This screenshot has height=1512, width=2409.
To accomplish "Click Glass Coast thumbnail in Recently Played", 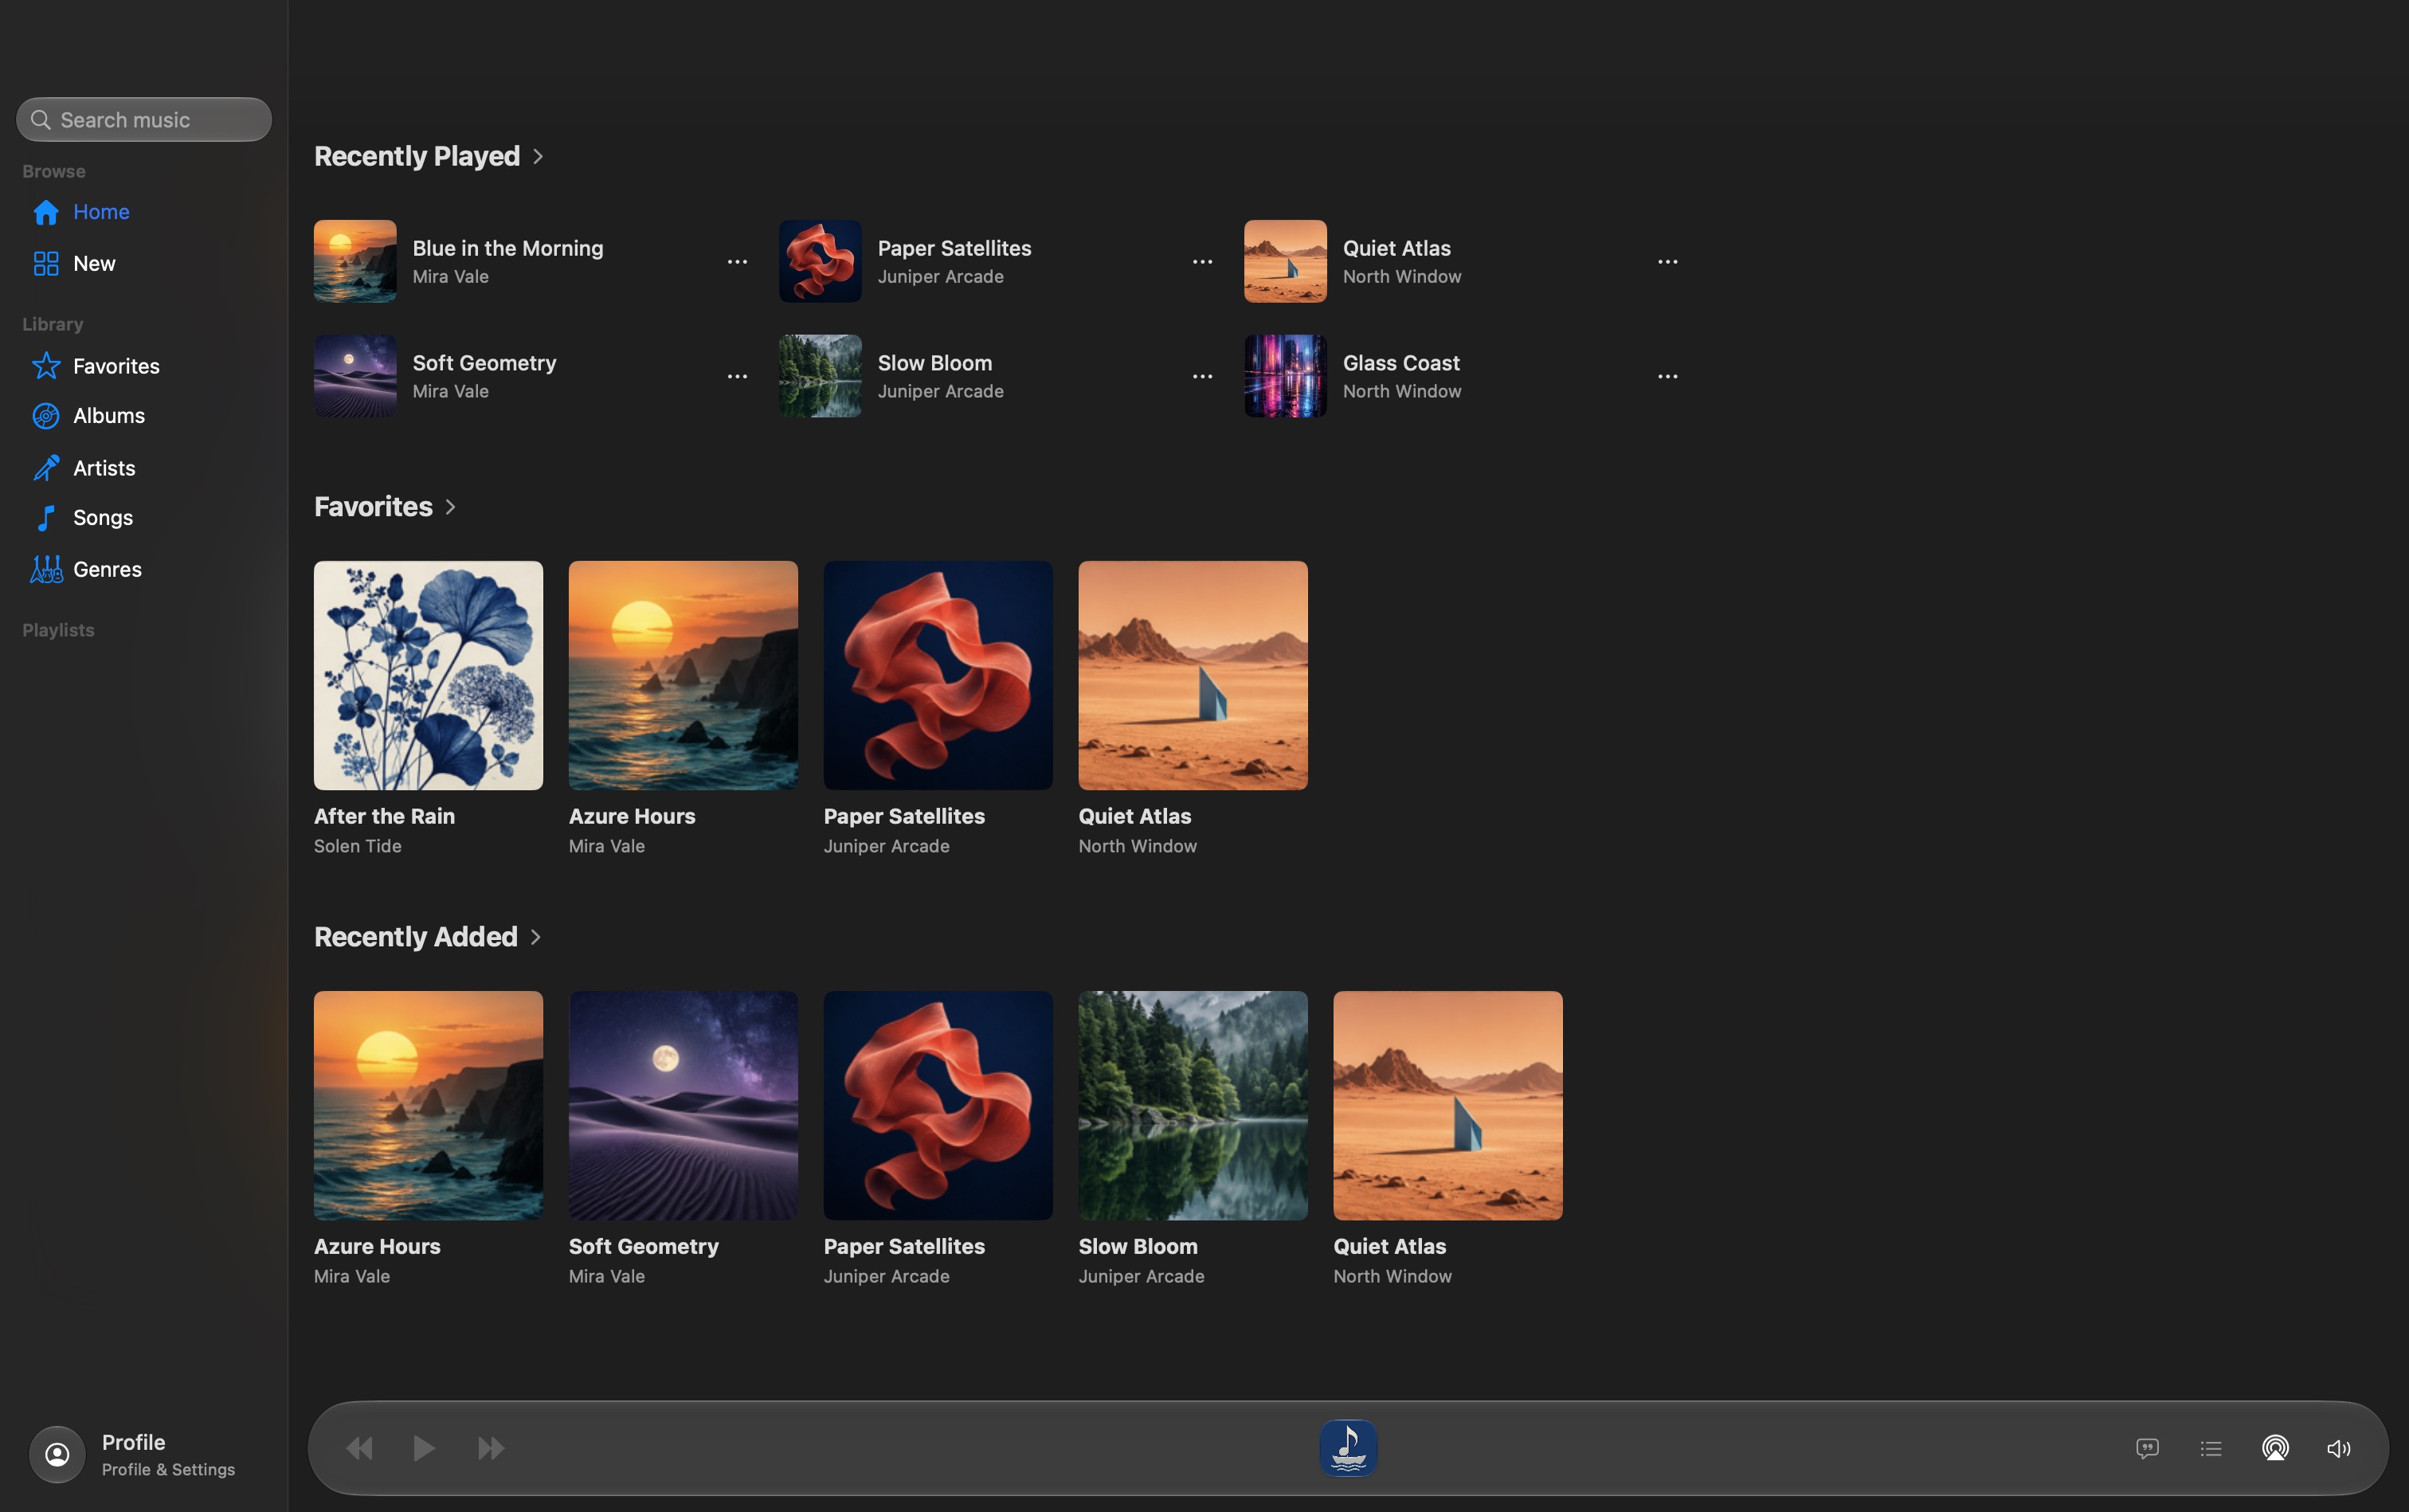I will tap(1285, 376).
